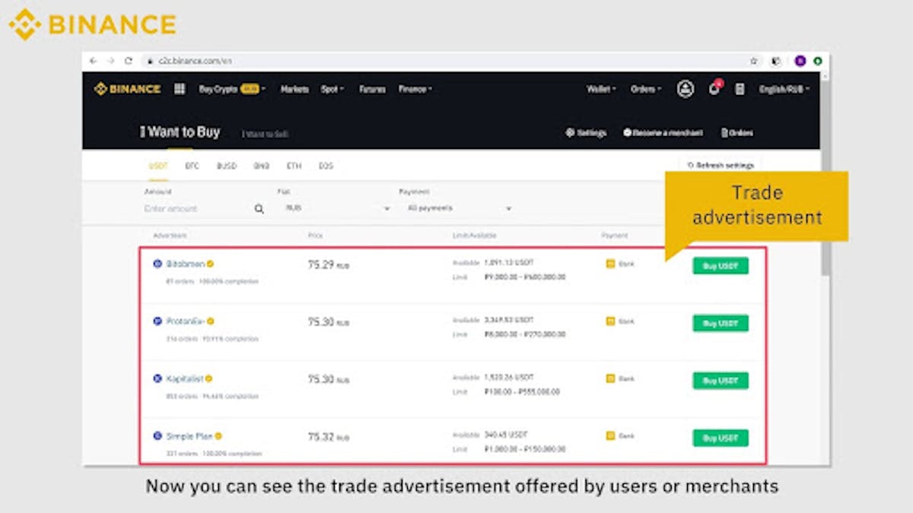Switch to the I Want to Sell tab
913x513 pixels.
(x=265, y=134)
